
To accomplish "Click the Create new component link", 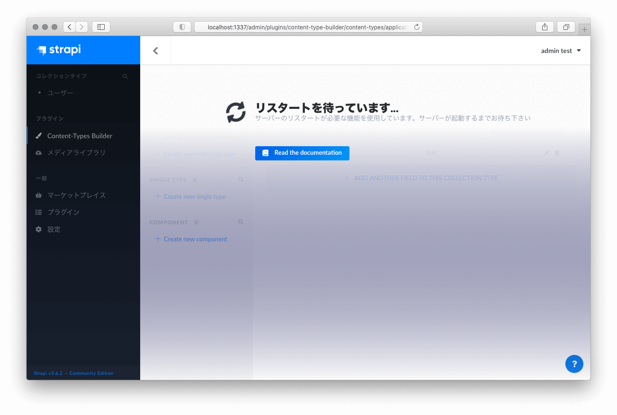I will click(x=195, y=239).
